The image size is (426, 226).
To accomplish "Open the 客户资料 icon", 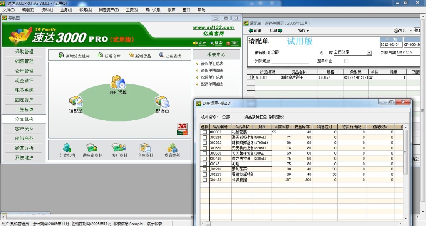I will pyautogui.click(x=119, y=147).
